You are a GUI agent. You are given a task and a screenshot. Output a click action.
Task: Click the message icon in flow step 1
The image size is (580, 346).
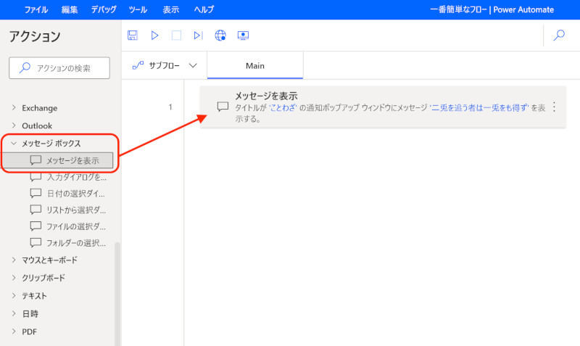[223, 107]
